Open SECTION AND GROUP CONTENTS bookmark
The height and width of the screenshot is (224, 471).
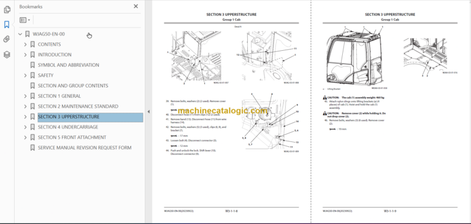click(73, 86)
